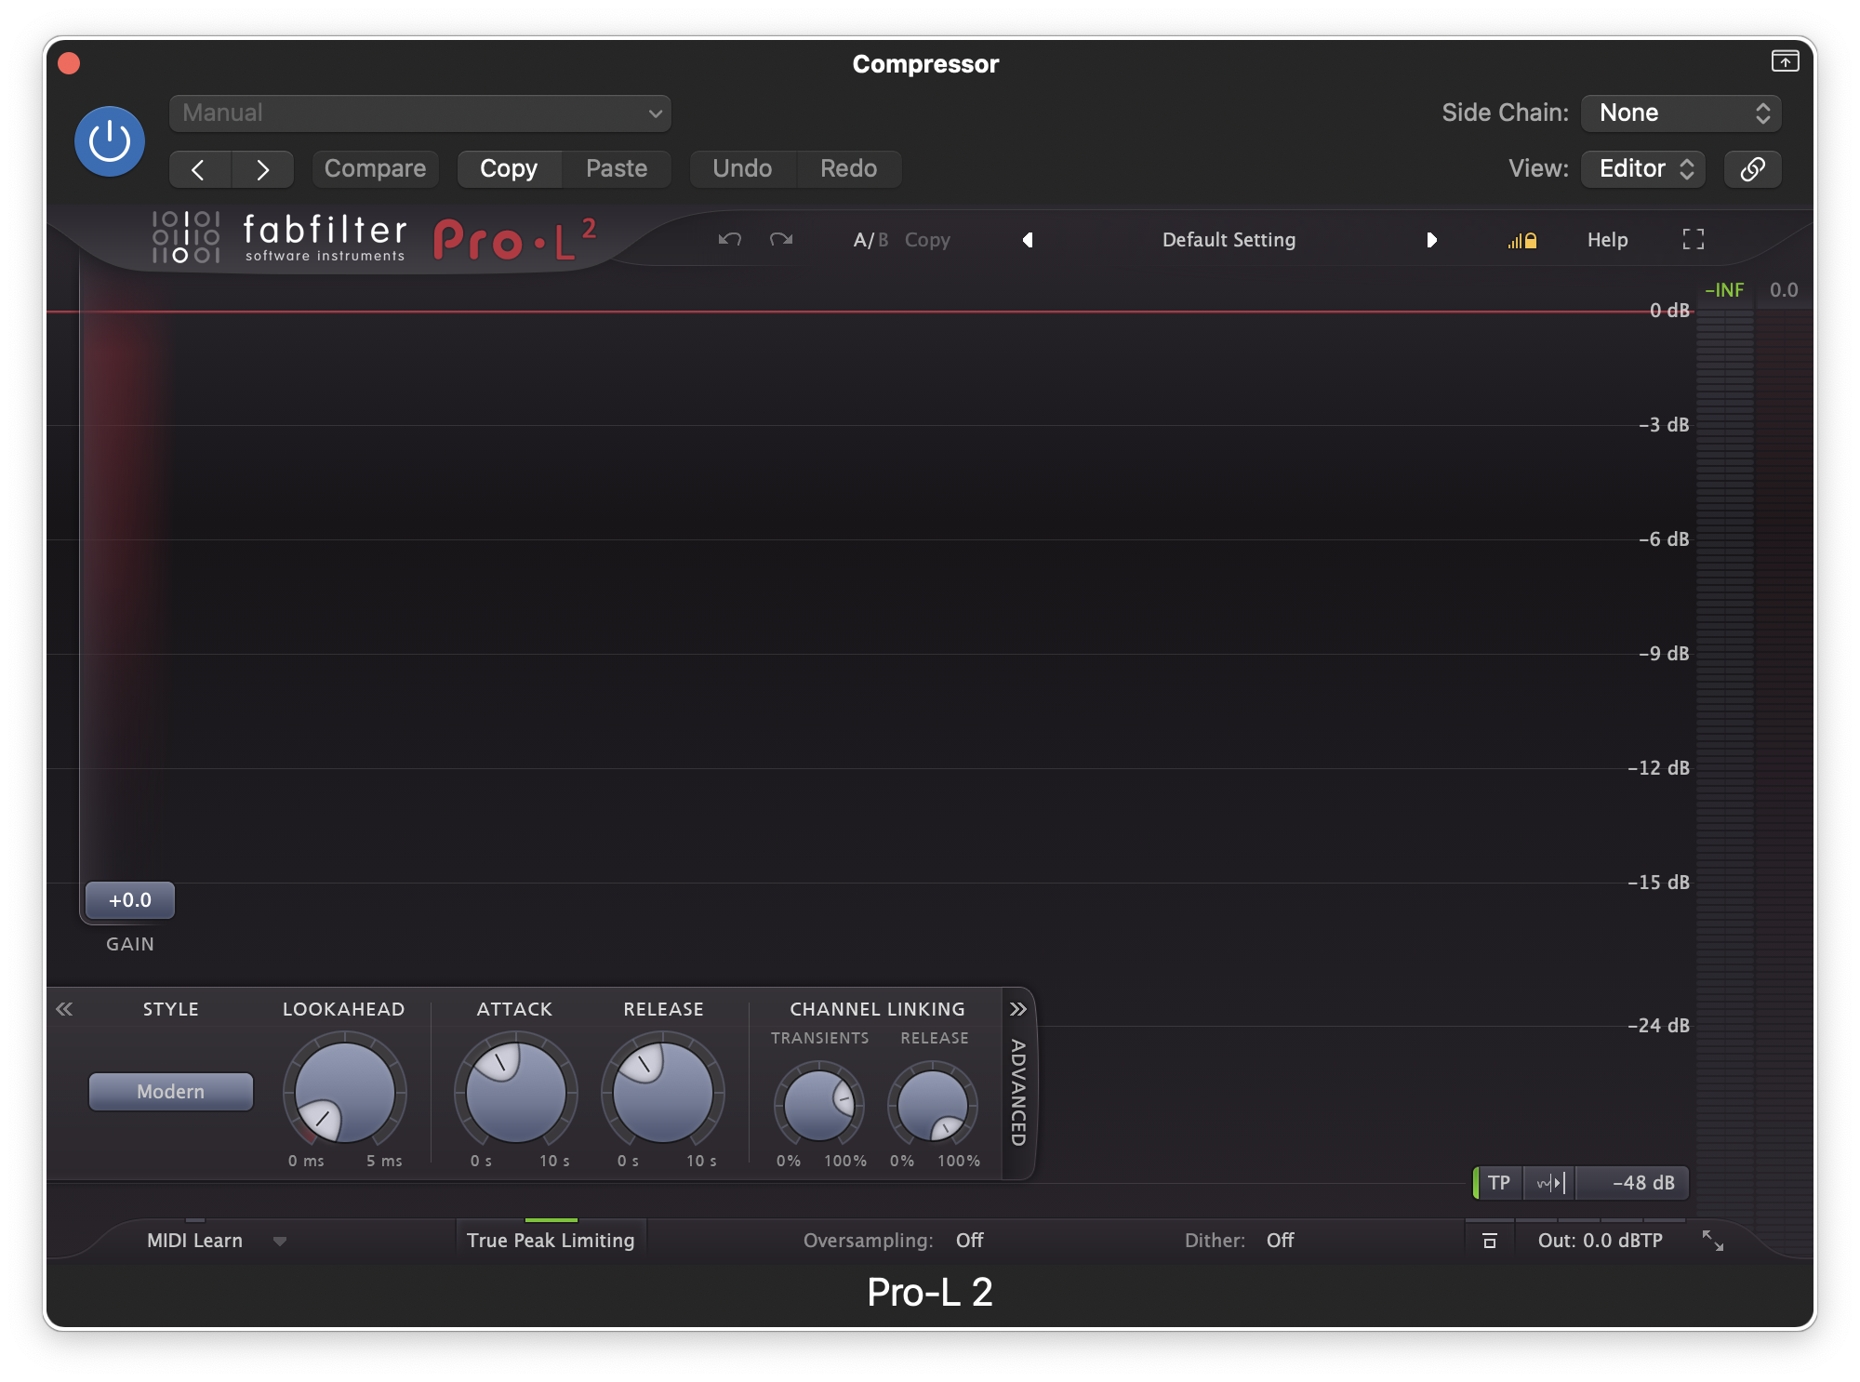This screenshot has height=1382, width=1860.
Task: Click the host Undo button
Action: click(x=742, y=169)
